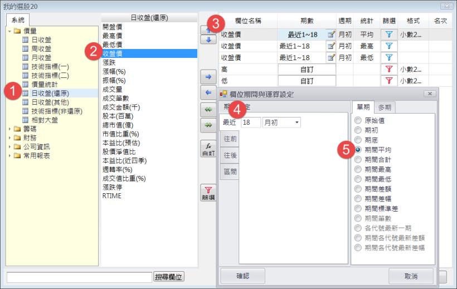
Task: Click the 日收盤 table icon
Action: click(x=25, y=40)
